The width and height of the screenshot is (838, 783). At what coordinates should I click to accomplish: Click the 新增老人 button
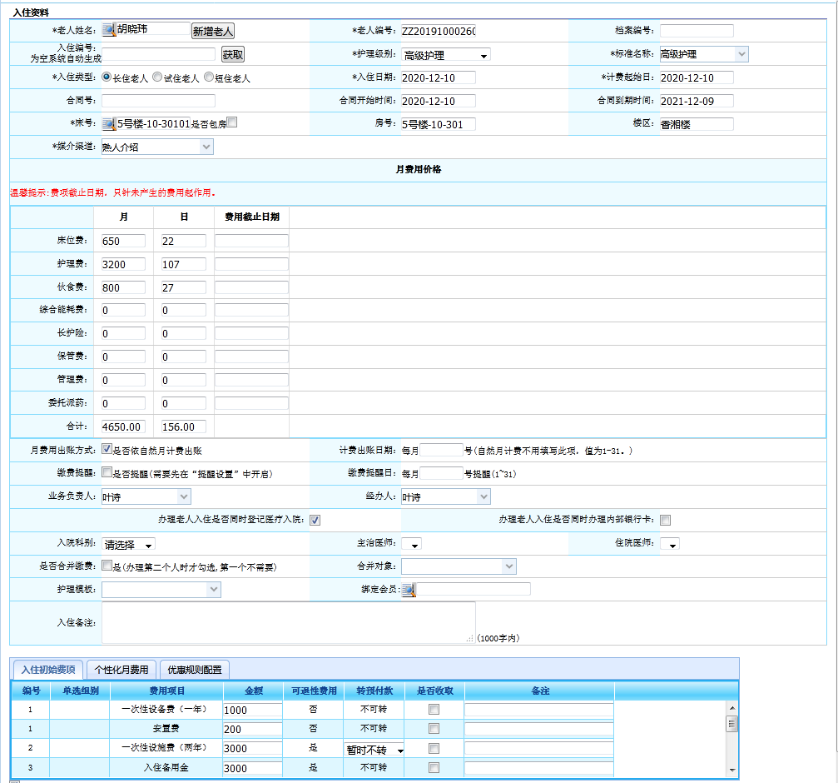pyautogui.click(x=213, y=31)
